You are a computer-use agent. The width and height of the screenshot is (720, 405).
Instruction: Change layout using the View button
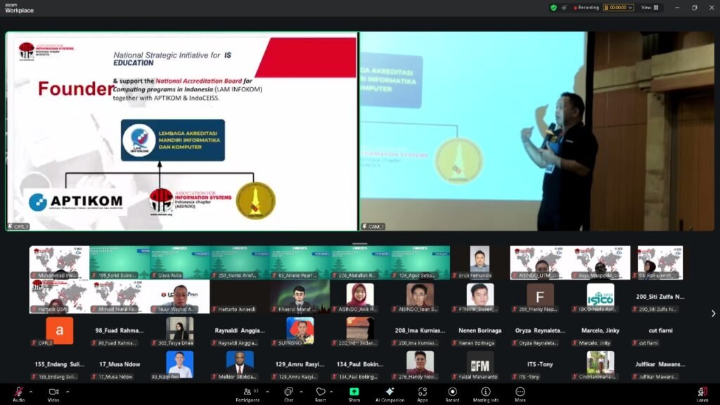(x=650, y=7)
